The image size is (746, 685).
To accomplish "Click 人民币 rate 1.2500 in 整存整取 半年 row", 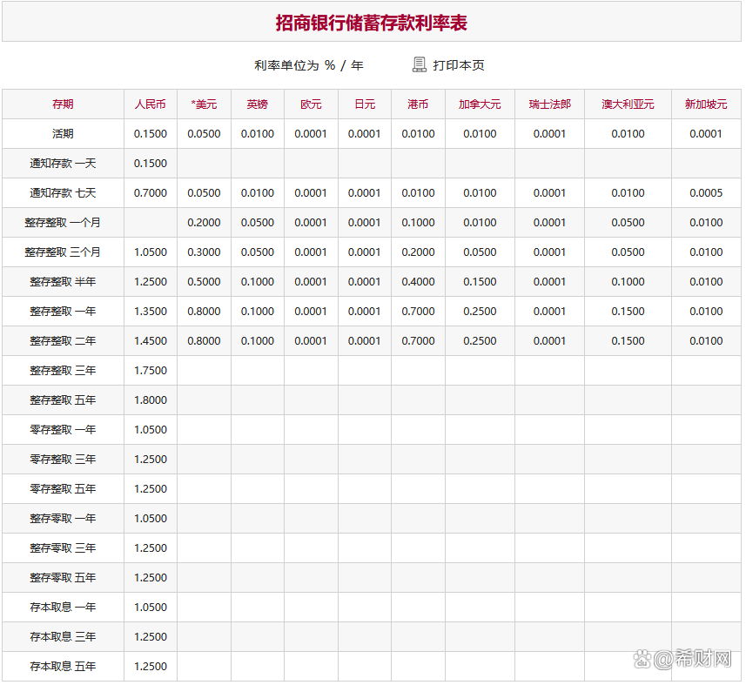I will [x=151, y=282].
